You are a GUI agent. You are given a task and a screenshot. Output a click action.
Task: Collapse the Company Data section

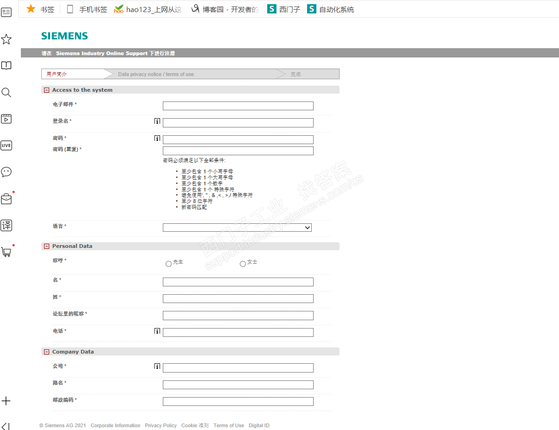pos(46,352)
